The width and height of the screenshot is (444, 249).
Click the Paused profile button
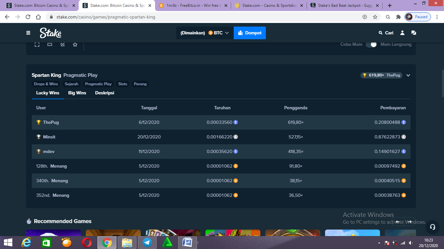click(x=418, y=17)
